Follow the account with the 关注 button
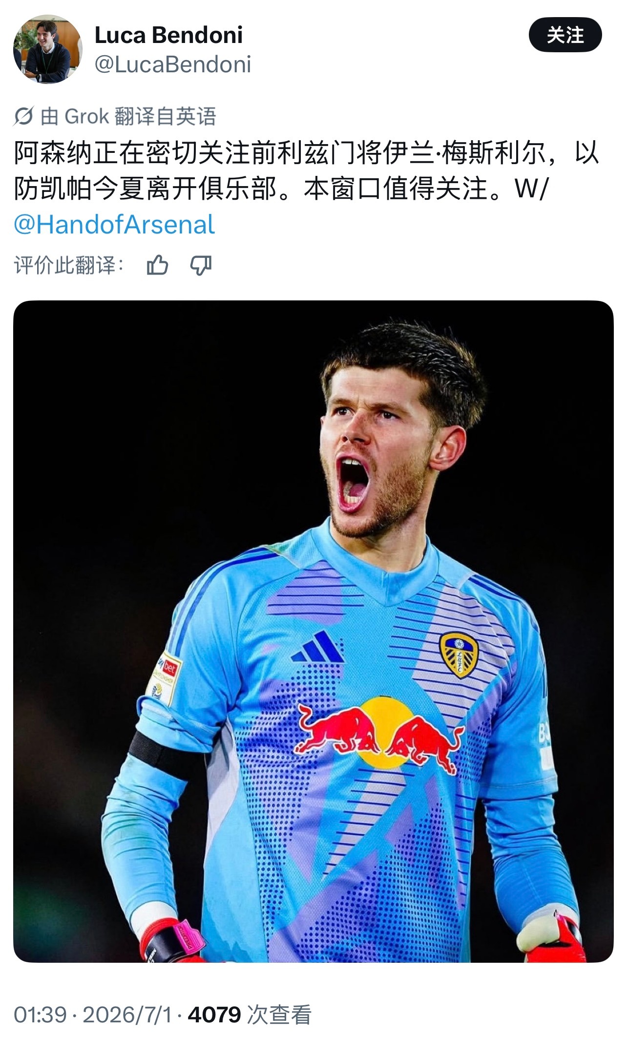627x1037 pixels. (x=565, y=35)
